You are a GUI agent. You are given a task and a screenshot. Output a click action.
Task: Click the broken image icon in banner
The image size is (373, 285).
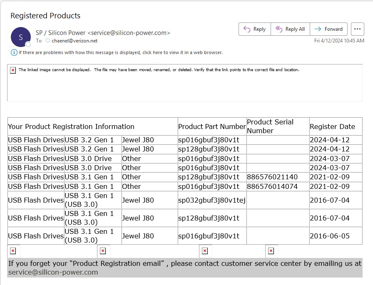[x=13, y=70]
